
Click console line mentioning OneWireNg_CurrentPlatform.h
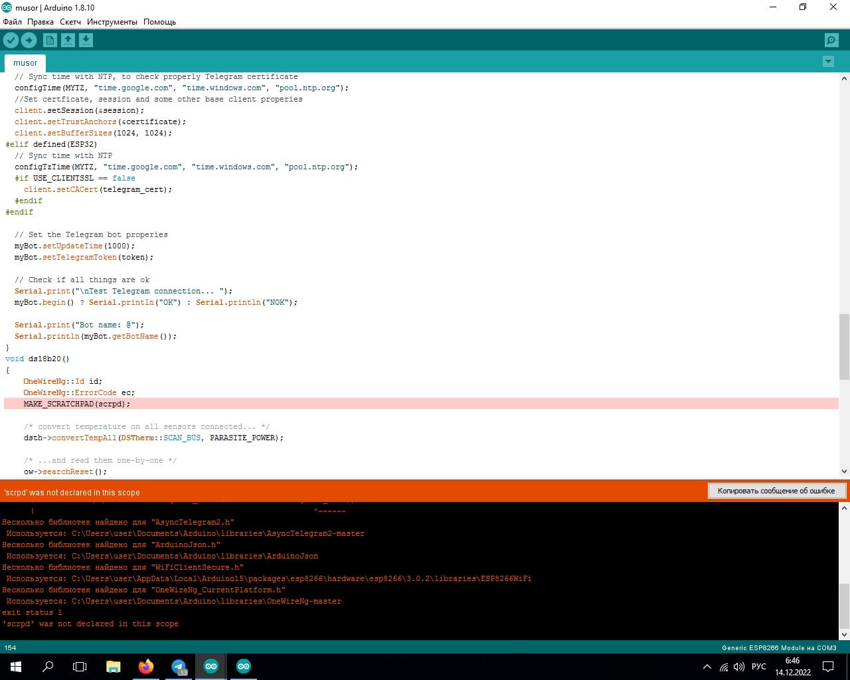tap(143, 590)
